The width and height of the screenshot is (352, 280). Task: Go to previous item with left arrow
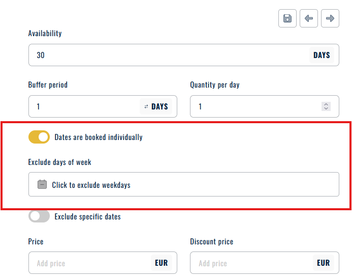click(x=309, y=19)
